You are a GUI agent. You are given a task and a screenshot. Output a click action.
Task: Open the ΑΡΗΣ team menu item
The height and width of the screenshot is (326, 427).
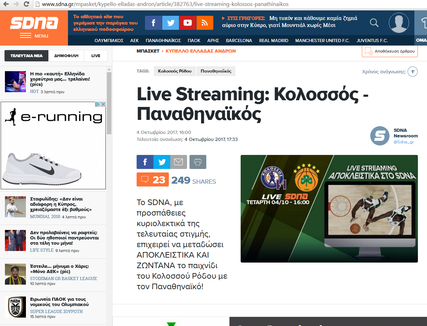coord(213,40)
